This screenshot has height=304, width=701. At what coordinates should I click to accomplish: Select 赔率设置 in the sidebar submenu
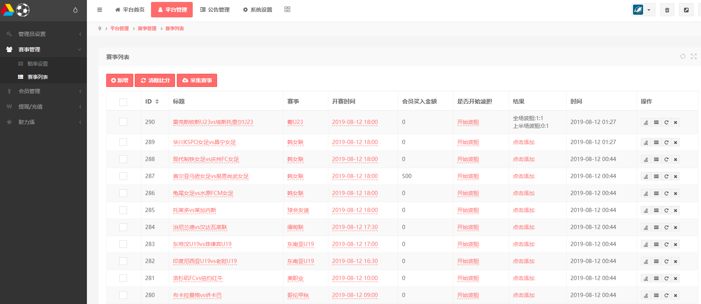[x=37, y=64]
